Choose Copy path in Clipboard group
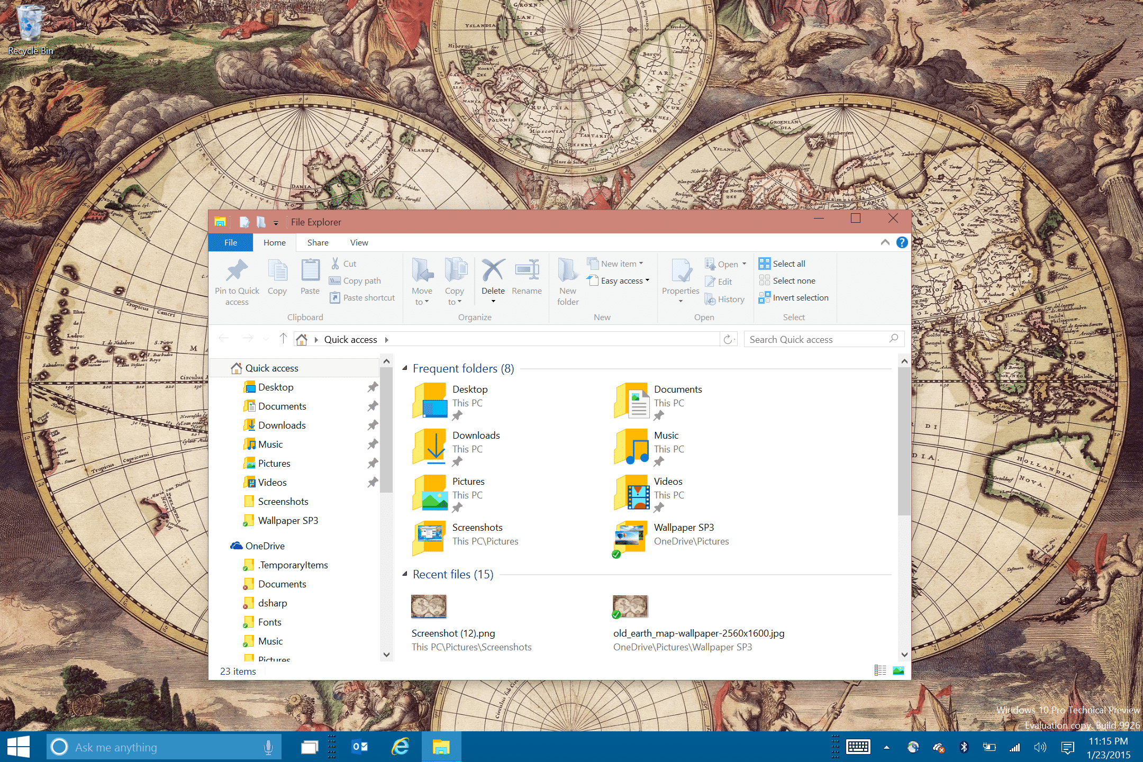The width and height of the screenshot is (1143, 762). (x=355, y=281)
